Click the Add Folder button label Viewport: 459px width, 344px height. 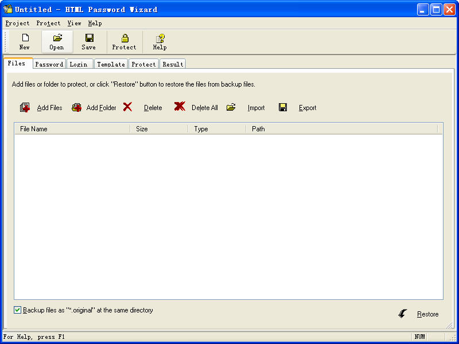point(102,108)
